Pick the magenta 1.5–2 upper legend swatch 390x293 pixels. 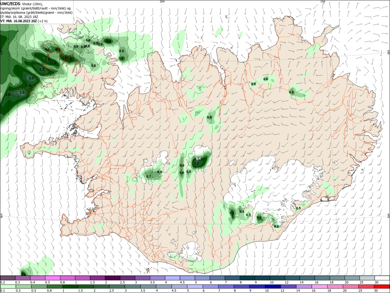(x=97, y=278)
